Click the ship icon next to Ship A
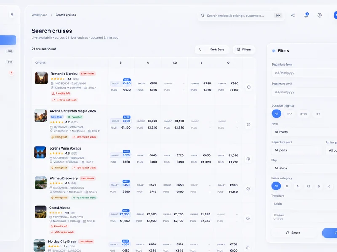This screenshot has height=252, width=337. coord(86,88)
